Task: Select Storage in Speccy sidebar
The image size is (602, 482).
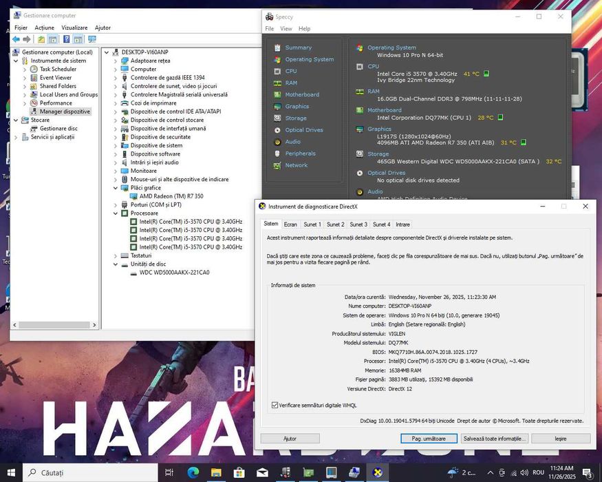Action: [296, 118]
